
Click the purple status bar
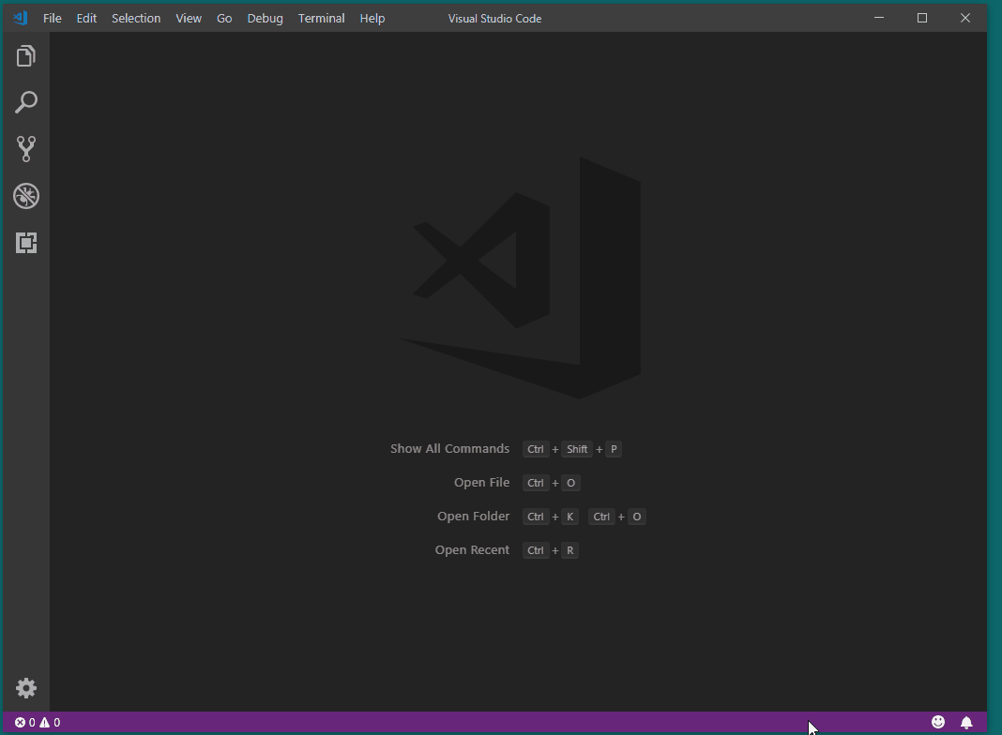click(x=469, y=722)
